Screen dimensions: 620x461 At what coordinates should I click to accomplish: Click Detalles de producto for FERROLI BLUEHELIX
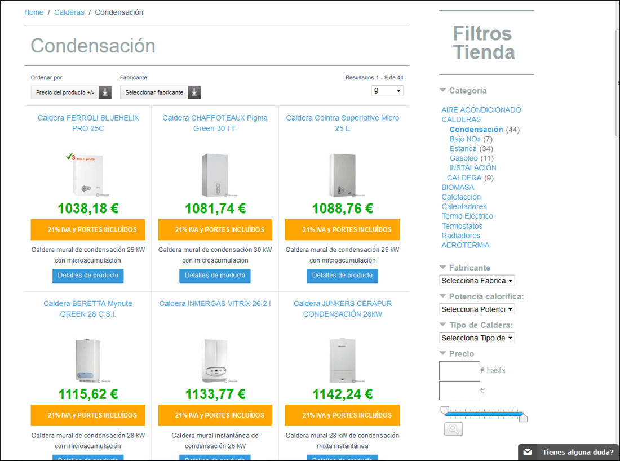pyautogui.click(x=88, y=276)
